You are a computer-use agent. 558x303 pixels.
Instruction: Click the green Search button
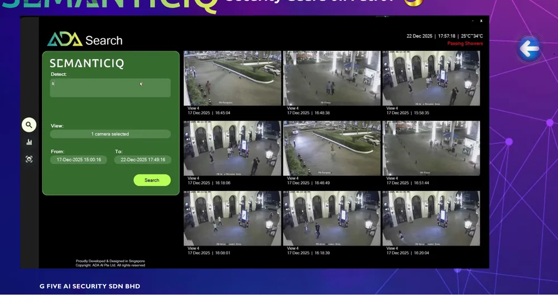tap(152, 180)
